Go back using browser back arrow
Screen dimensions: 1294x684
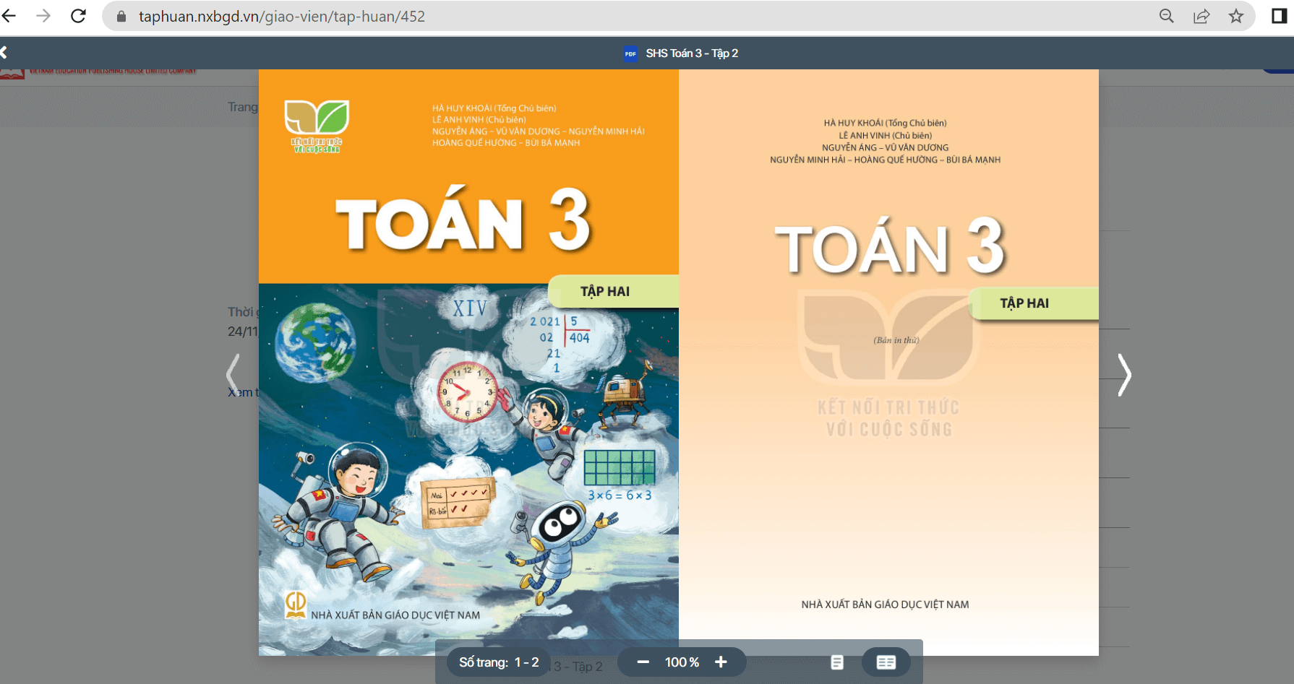tap(9, 16)
